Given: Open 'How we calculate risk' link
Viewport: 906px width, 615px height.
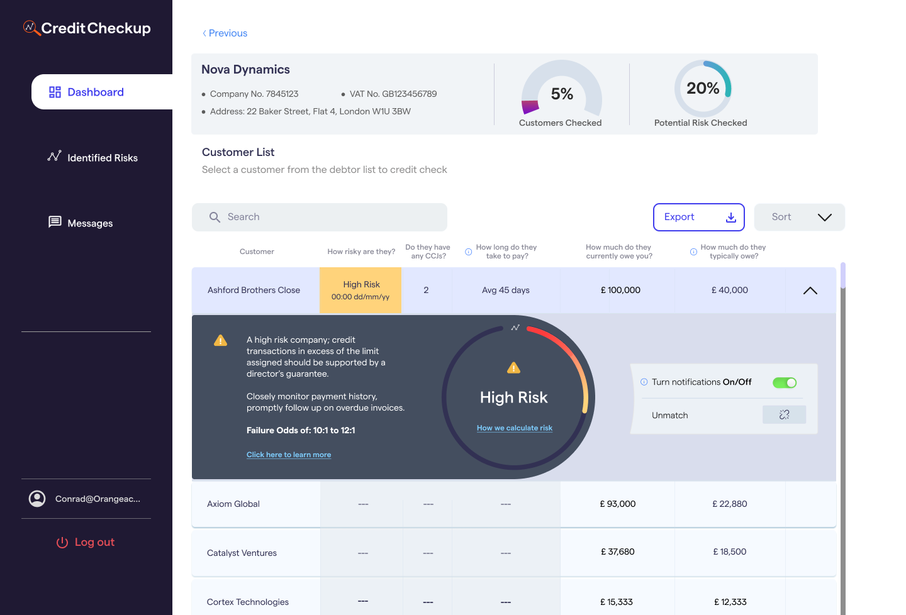Looking at the screenshot, I should 514,428.
